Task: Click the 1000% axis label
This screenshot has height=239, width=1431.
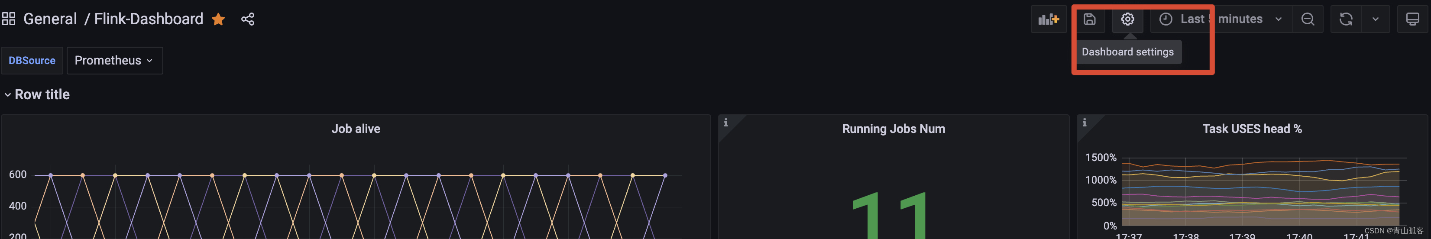Action: pyautogui.click(x=1101, y=180)
